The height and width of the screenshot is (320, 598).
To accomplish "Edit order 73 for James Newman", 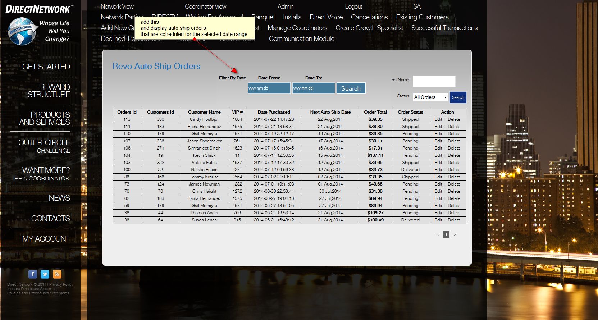I will coord(438,184).
